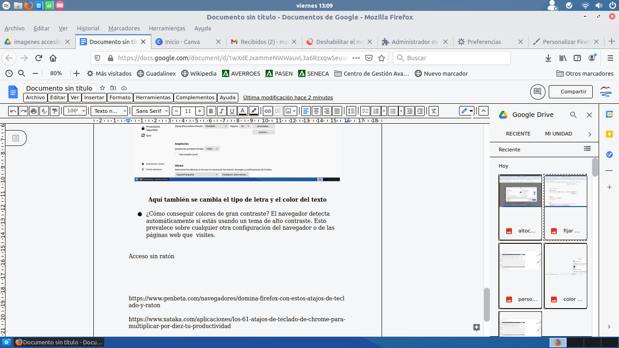
Task: Click the print icon in Docs toolbar
Action: coord(34,111)
